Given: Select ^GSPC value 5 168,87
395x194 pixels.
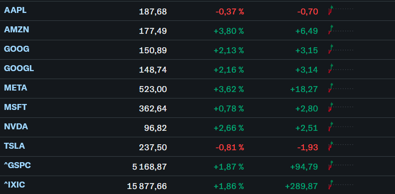Looking at the screenshot, I should (x=150, y=167).
